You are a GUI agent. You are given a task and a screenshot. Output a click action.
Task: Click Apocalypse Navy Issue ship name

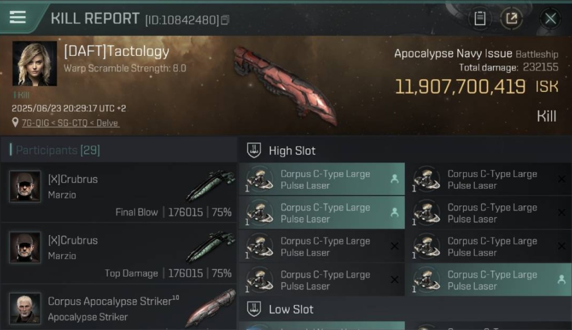pyautogui.click(x=453, y=54)
